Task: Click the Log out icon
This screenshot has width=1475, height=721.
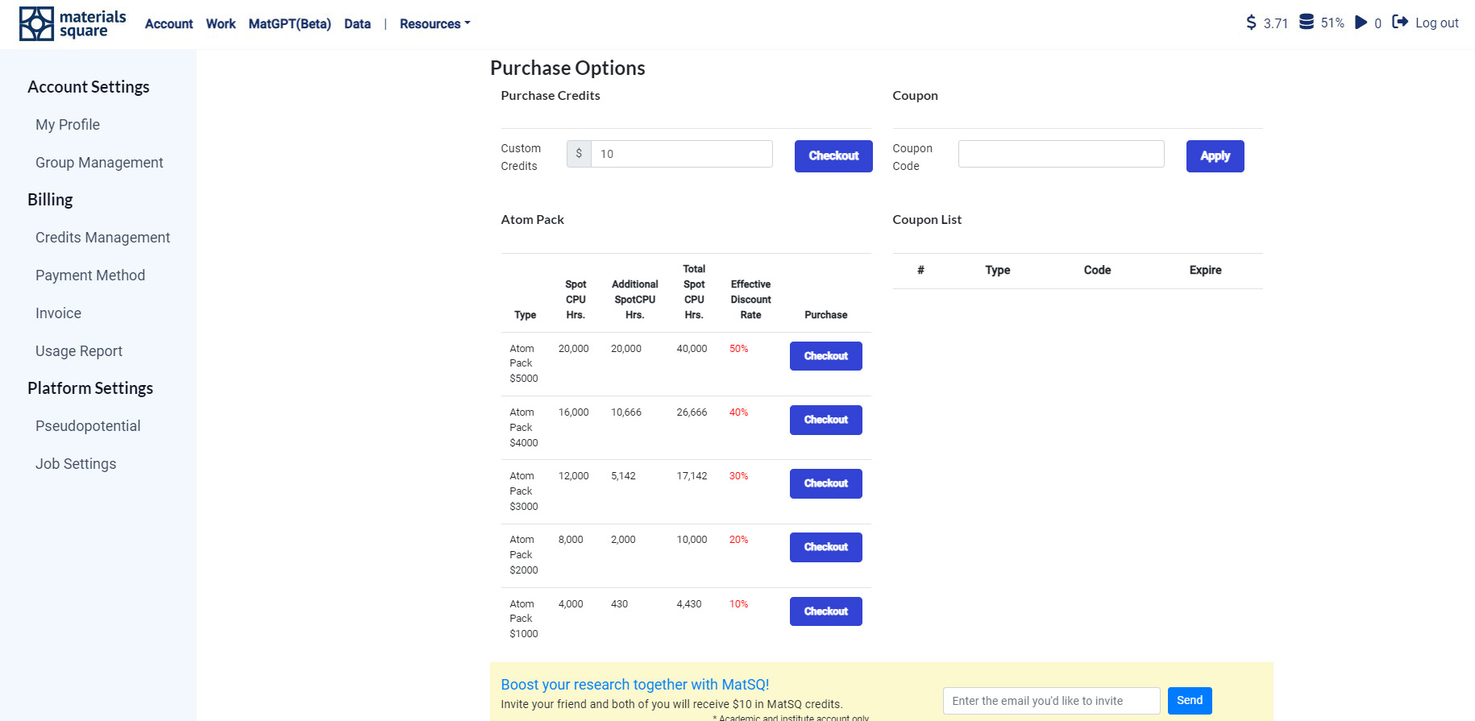Action: (x=1401, y=23)
